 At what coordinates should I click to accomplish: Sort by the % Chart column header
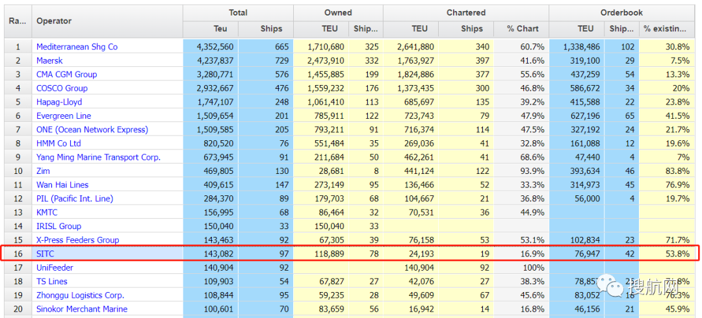(x=523, y=29)
